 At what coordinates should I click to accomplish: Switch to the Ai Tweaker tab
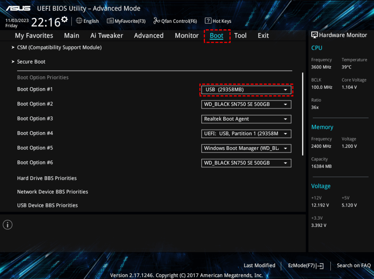[106, 35]
